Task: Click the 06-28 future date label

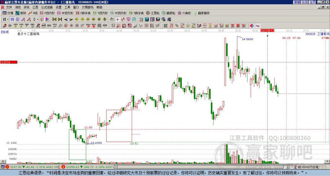Action: (286, 38)
